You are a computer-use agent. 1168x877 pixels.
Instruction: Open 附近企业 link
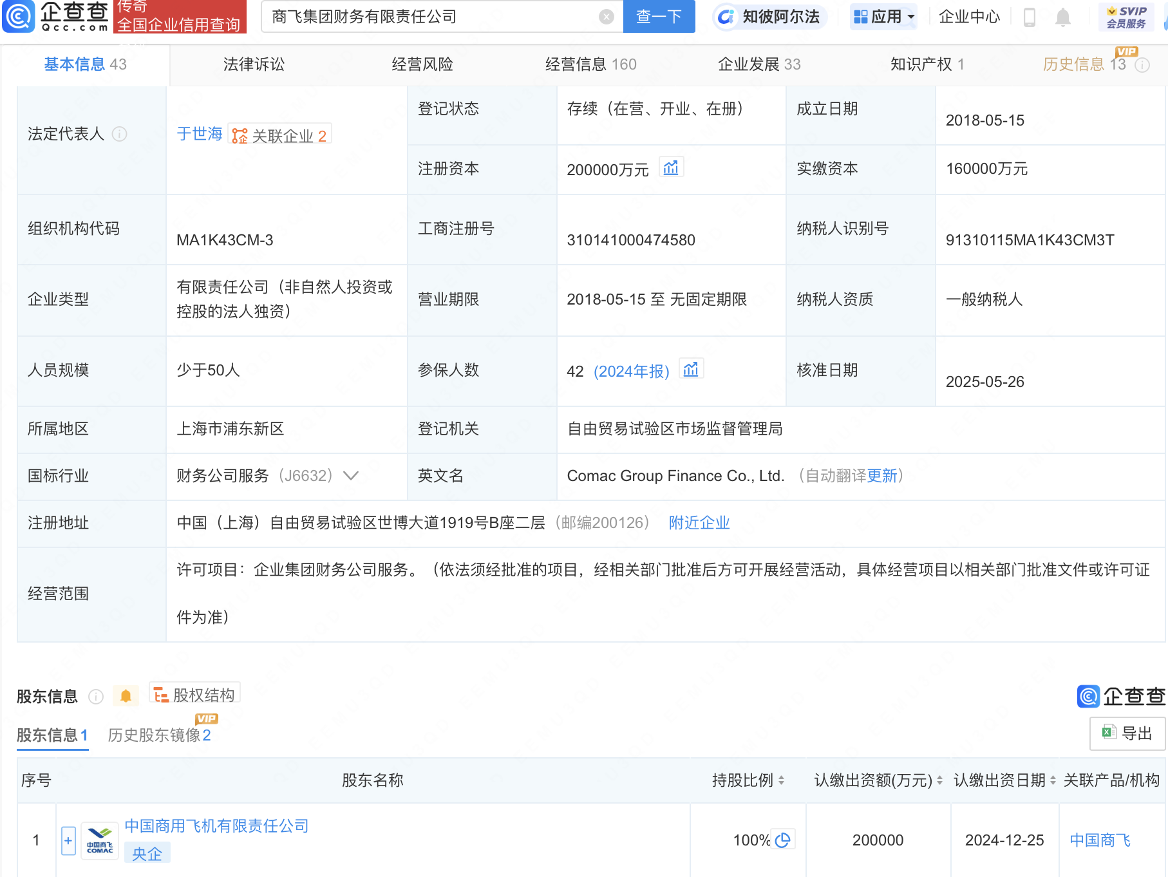699,523
